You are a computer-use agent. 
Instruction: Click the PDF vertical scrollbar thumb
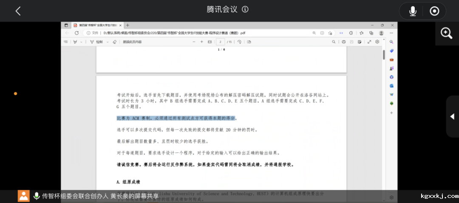click(384, 55)
